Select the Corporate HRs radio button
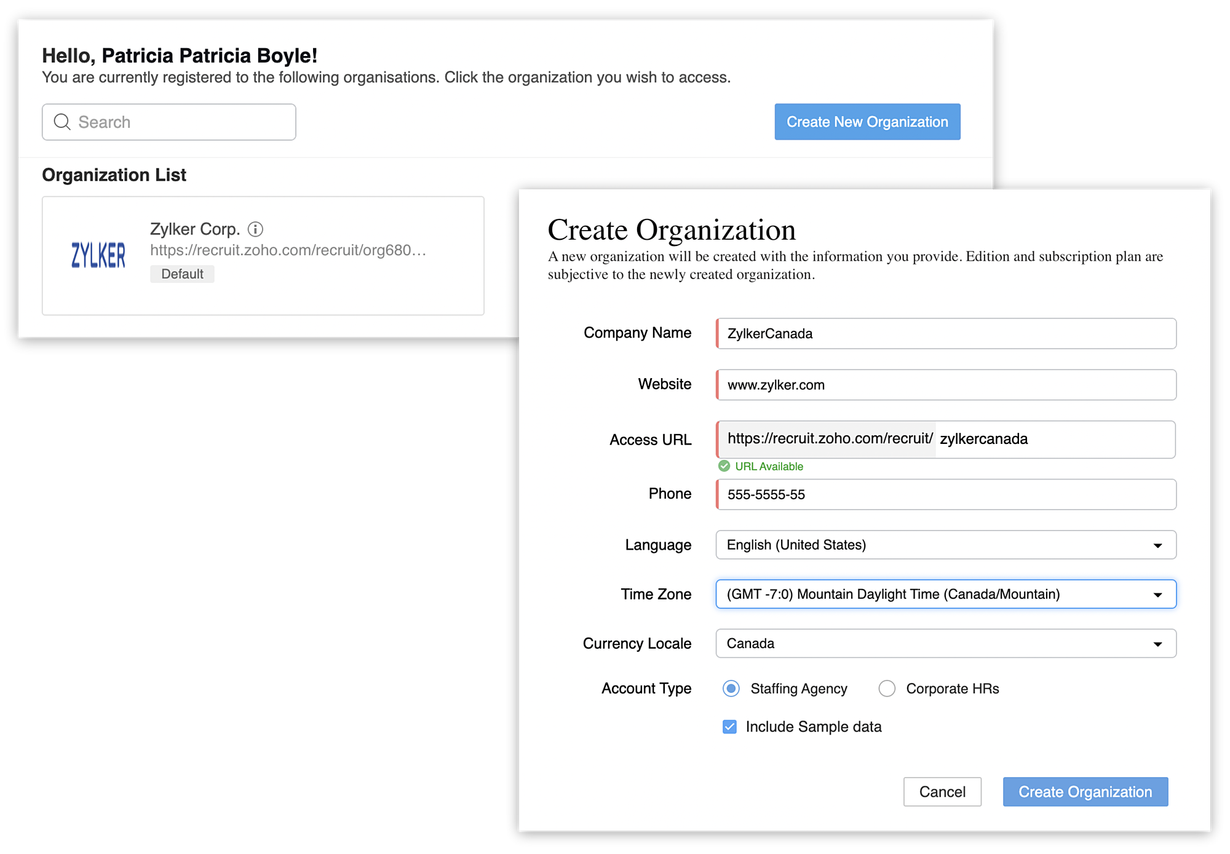Image resolution: width=1230 pixels, height=854 pixels. click(x=887, y=689)
